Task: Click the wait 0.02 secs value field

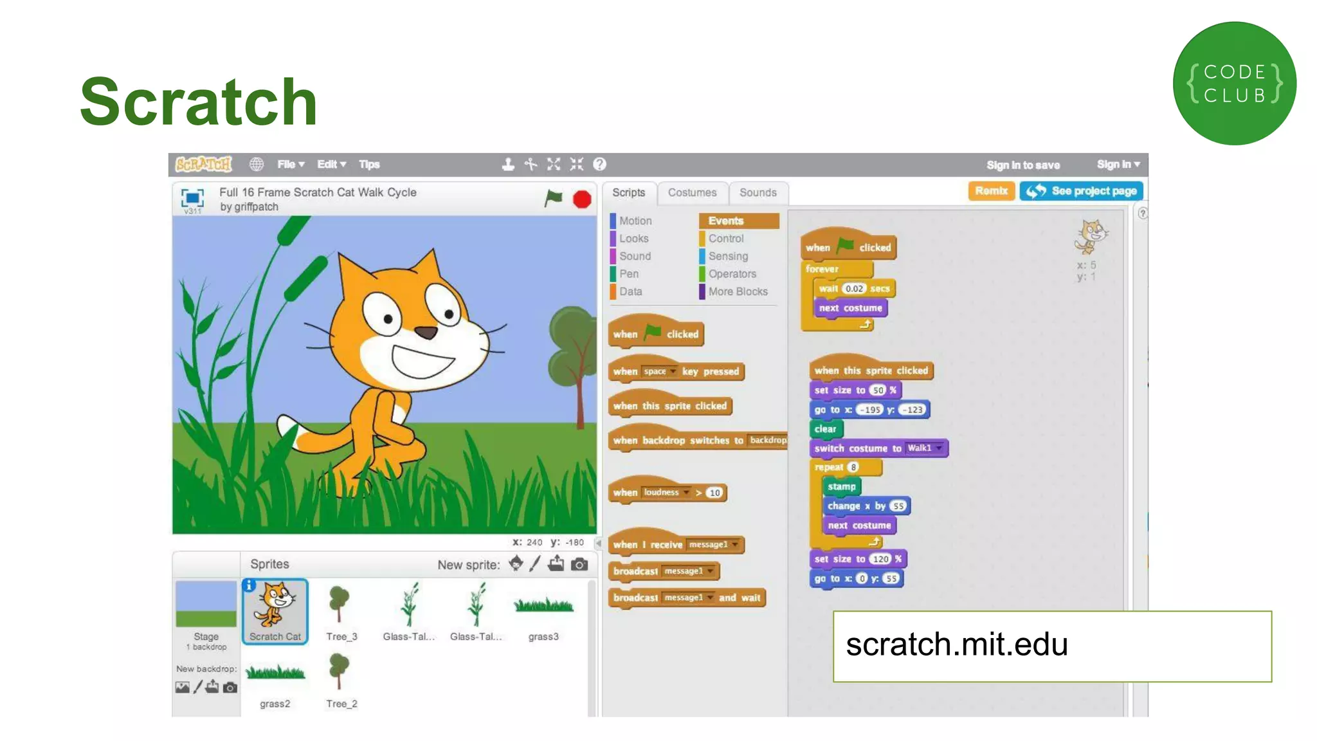Action: coord(854,289)
